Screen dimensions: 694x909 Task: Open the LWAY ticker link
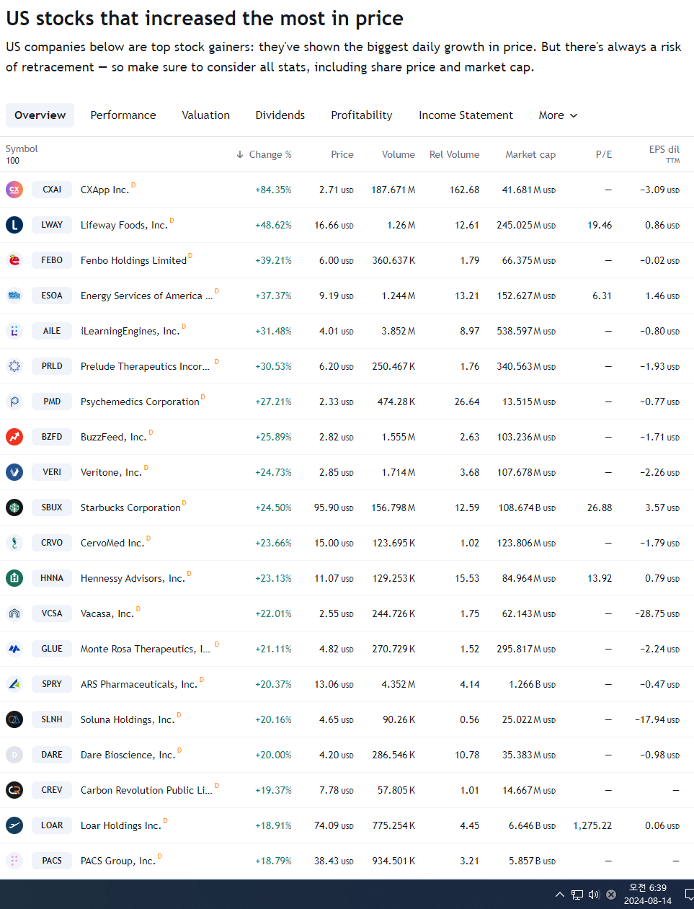[x=52, y=225]
